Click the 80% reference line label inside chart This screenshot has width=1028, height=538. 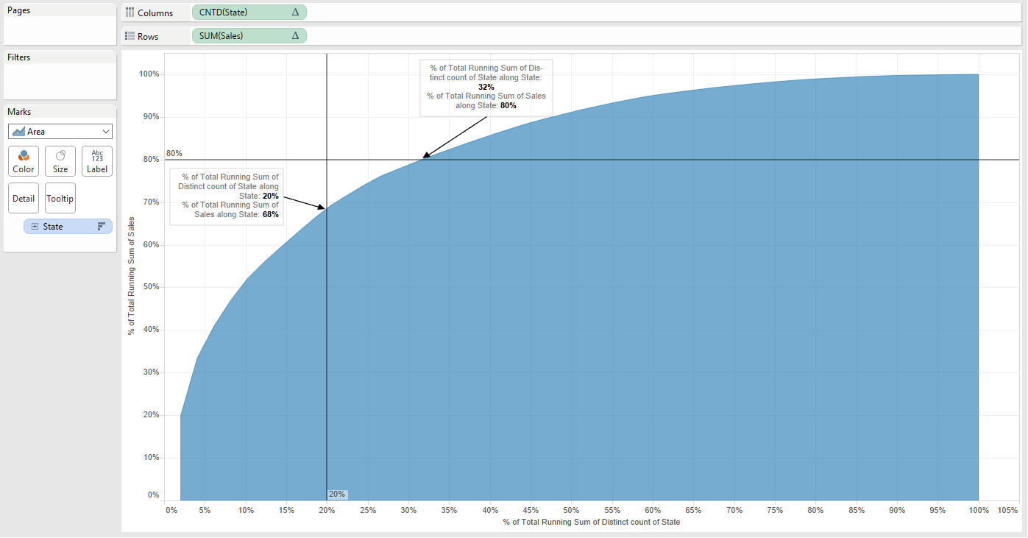pyautogui.click(x=174, y=154)
